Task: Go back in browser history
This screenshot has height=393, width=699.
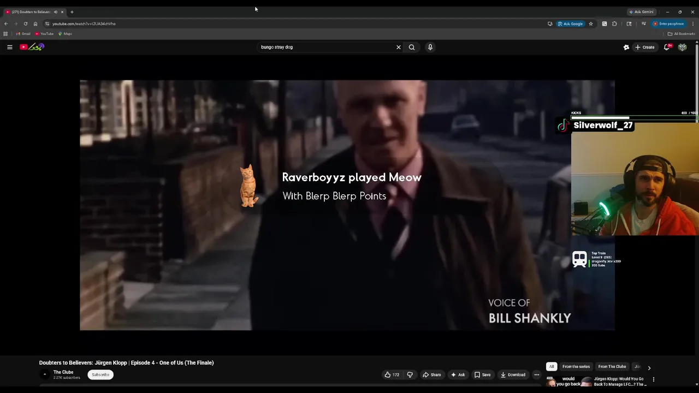Action: click(6, 24)
